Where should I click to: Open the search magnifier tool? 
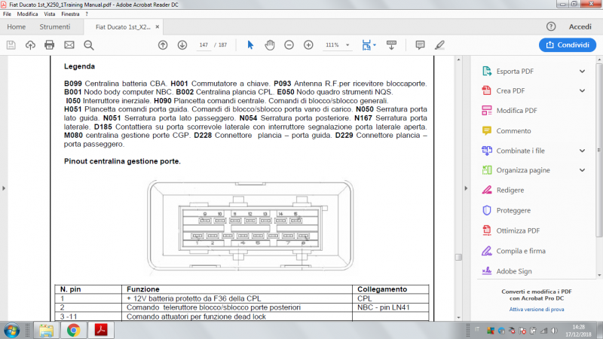tap(89, 45)
